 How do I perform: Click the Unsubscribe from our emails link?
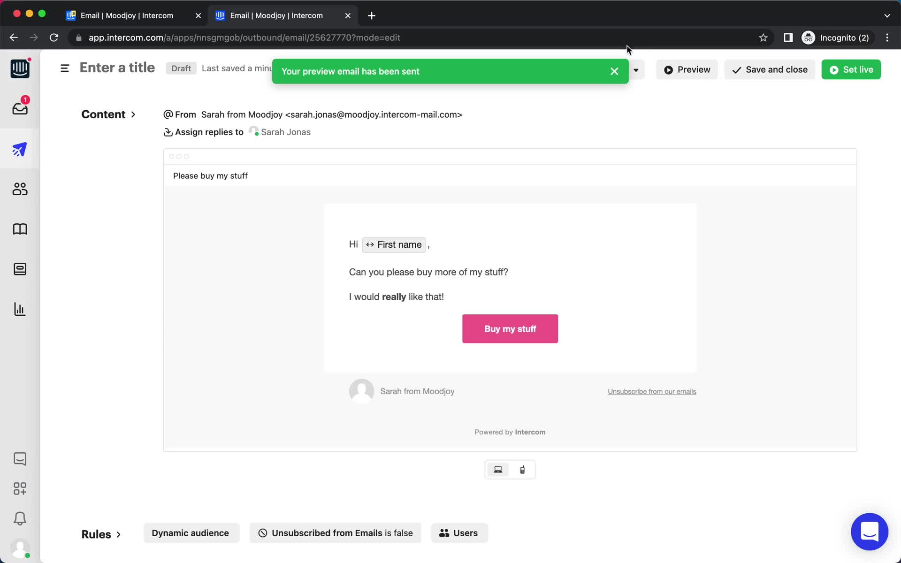[650, 391]
